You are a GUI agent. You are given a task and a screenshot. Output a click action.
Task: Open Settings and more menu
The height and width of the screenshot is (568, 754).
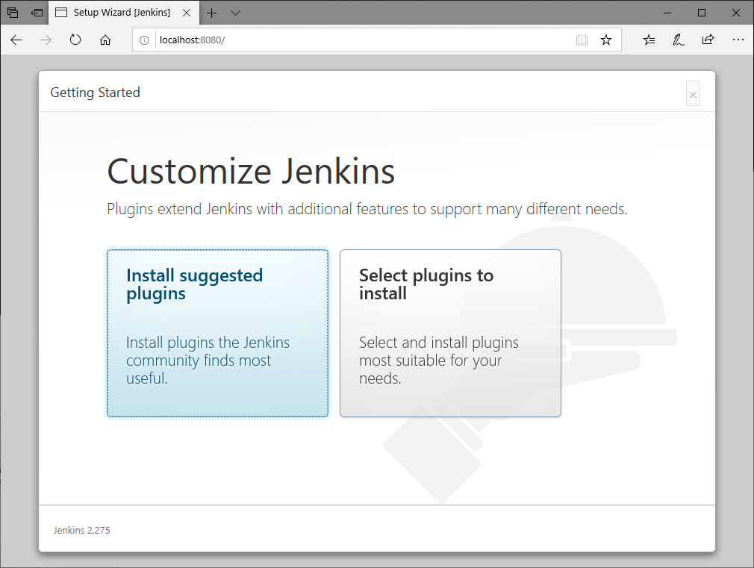click(x=738, y=40)
